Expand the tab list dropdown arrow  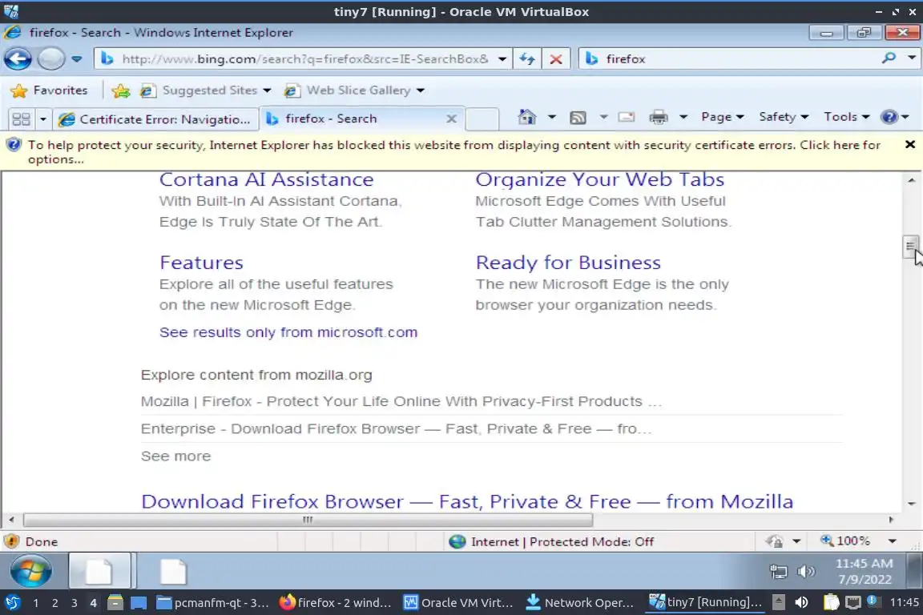pyautogui.click(x=43, y=119)
